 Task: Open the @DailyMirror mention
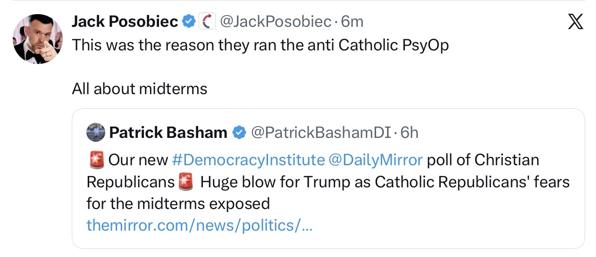[x=375, y=160]
